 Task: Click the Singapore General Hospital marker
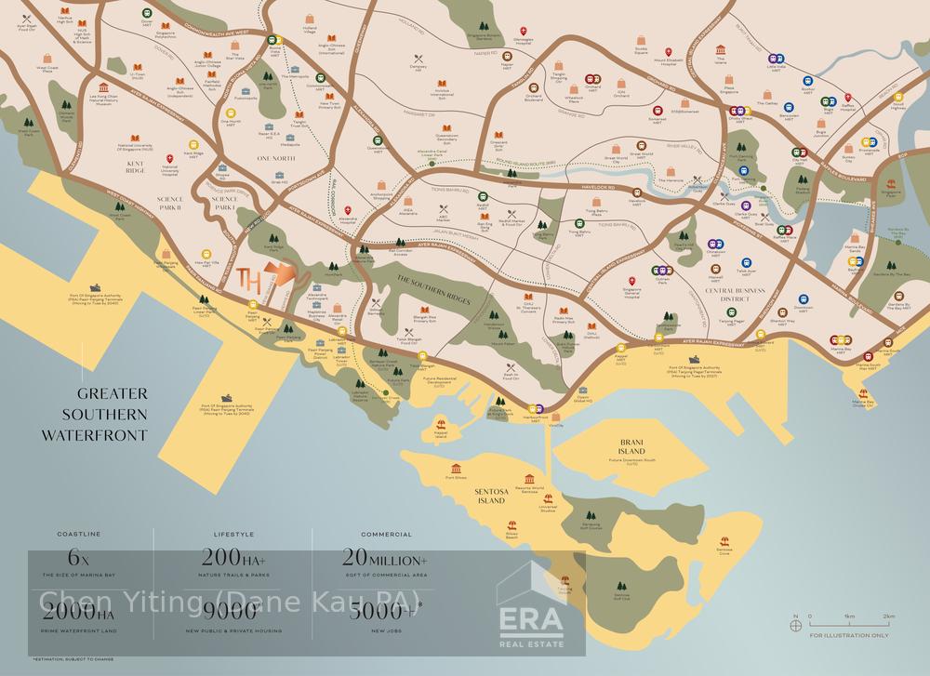[x=632, y=280]
